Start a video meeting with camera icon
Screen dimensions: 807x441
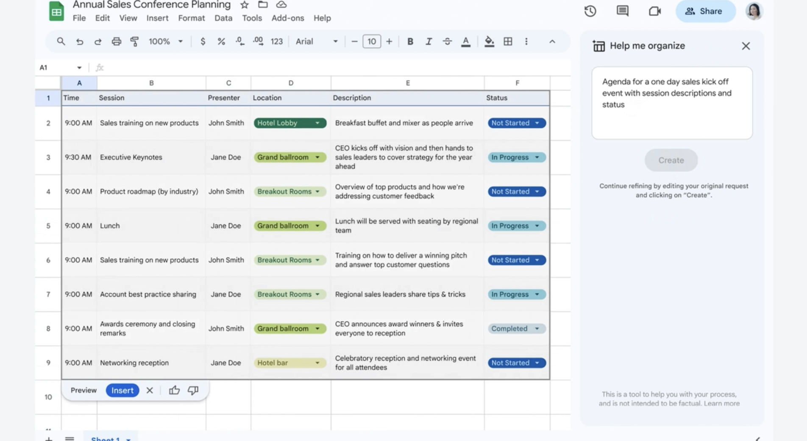click(655, 11)
